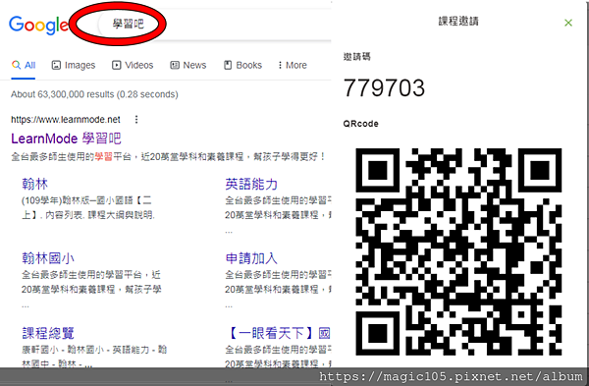Open the 翰林國小 sitelink
Viewport: 589px width, 386px height.
48,258
